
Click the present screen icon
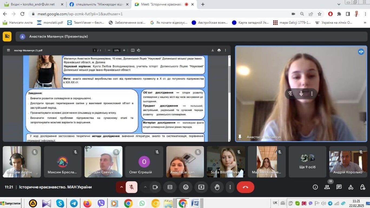tap(201, 187)
